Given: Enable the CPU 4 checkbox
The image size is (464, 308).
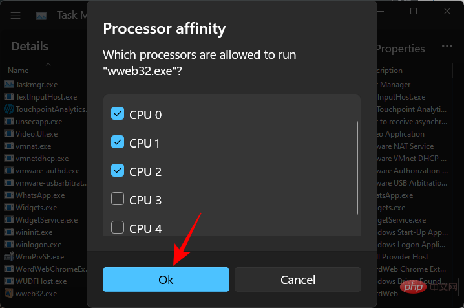Looking at the screenshot, I should [x=118, y=227].
